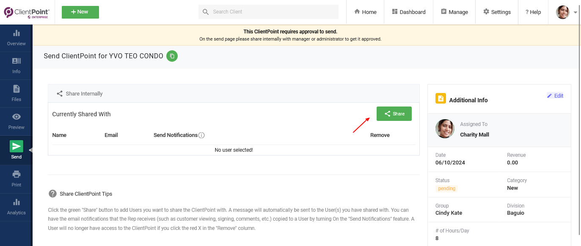Open the Help menu item
Viewport: 581px width, 246px height.
click(x=533, y=12)
